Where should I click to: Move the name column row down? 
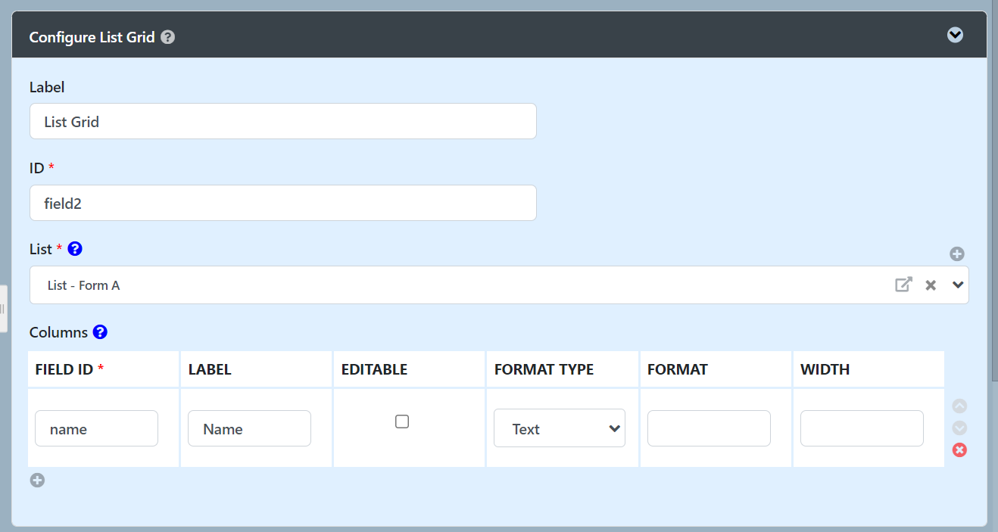[x=959, y=428]
